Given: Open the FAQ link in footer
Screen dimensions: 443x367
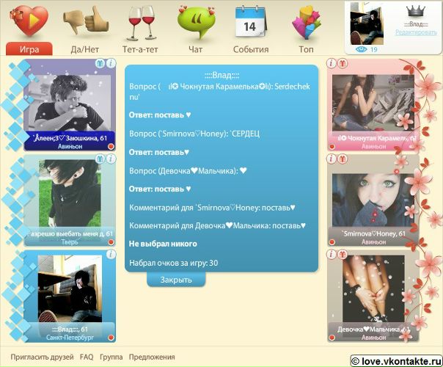Looking at the screenshot, I should [87, 357].
